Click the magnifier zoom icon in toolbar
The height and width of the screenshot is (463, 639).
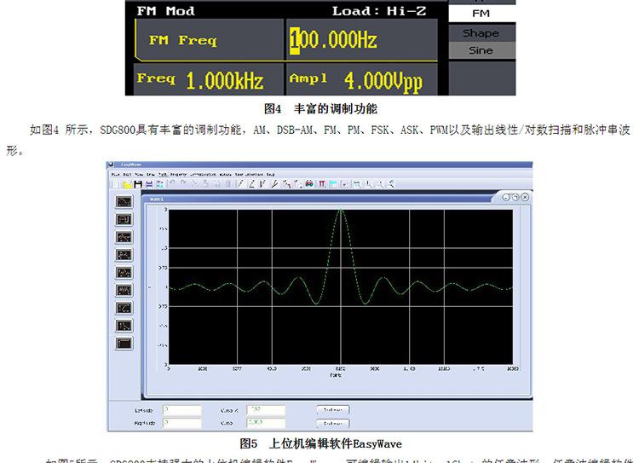click(357, 183)
